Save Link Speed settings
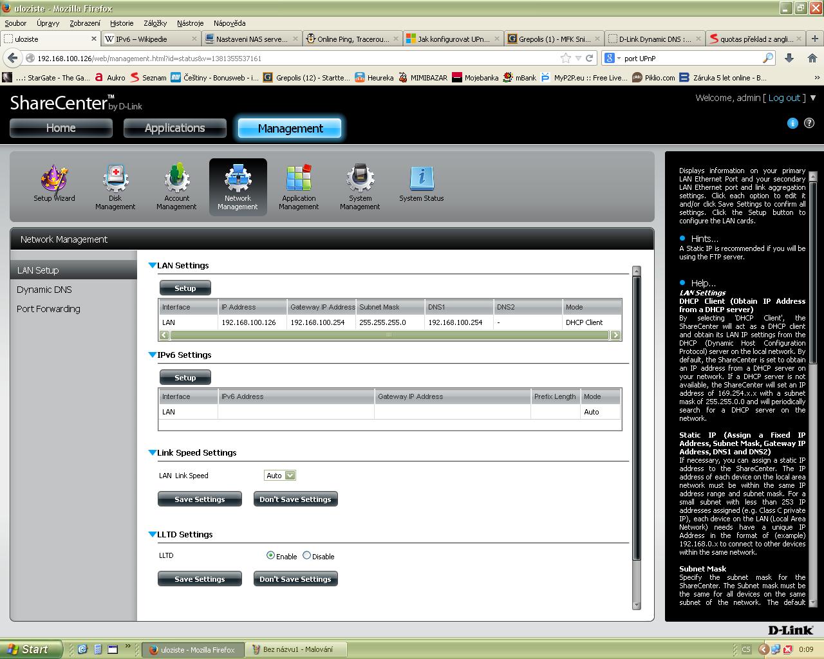The image size is (824, 659). point(200,499)
